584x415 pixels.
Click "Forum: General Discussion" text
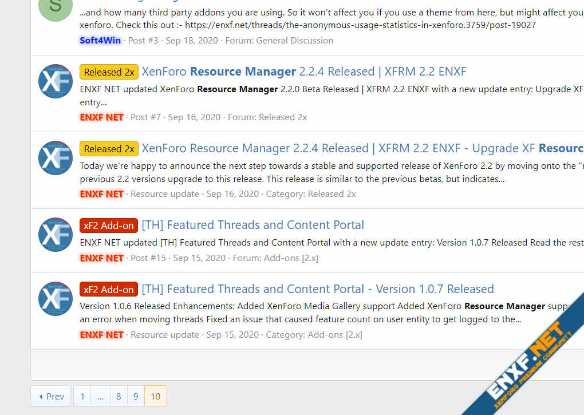pos(279,40)
